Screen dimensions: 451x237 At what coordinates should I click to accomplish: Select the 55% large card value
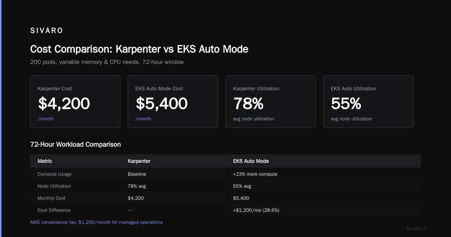(x=346, y=103)
